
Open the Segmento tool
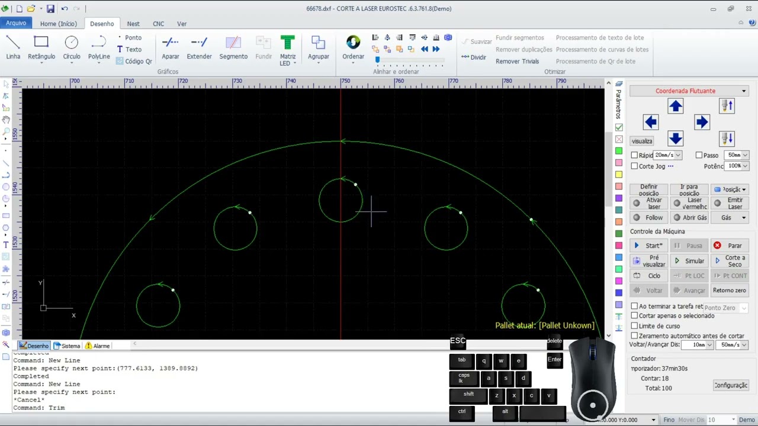[233, 48]
